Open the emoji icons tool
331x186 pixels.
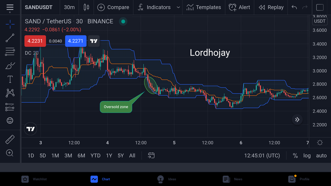(10, 120)
